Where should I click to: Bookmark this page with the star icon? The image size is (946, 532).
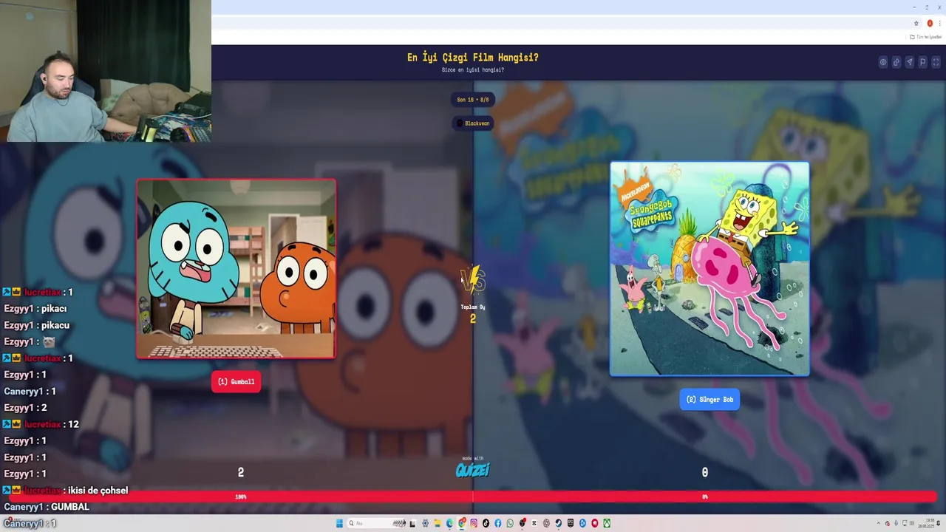(x=916, y=23)
